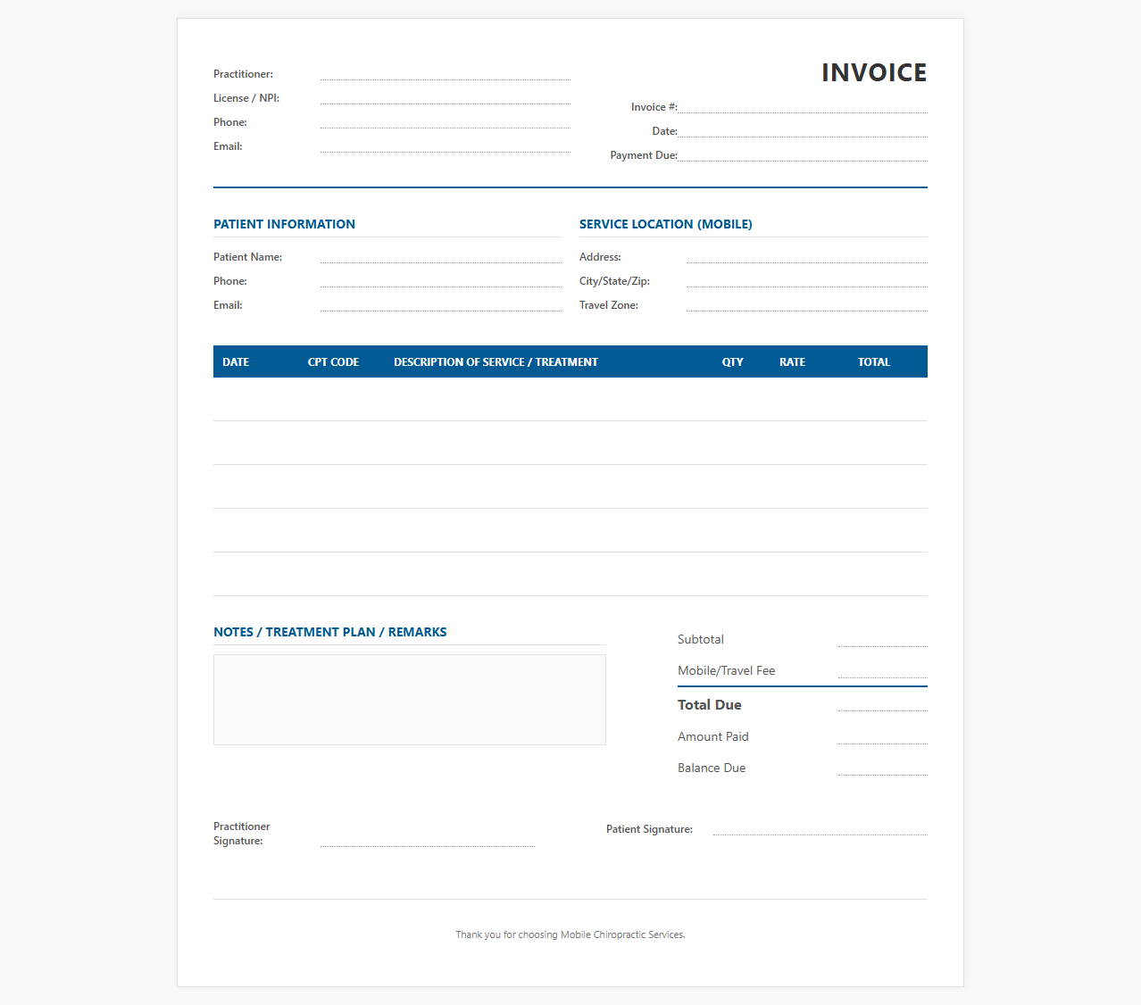Screen dimensions: 1141x1005
Task: Click the Practitioner name field
Action: (x=446, y=73)
